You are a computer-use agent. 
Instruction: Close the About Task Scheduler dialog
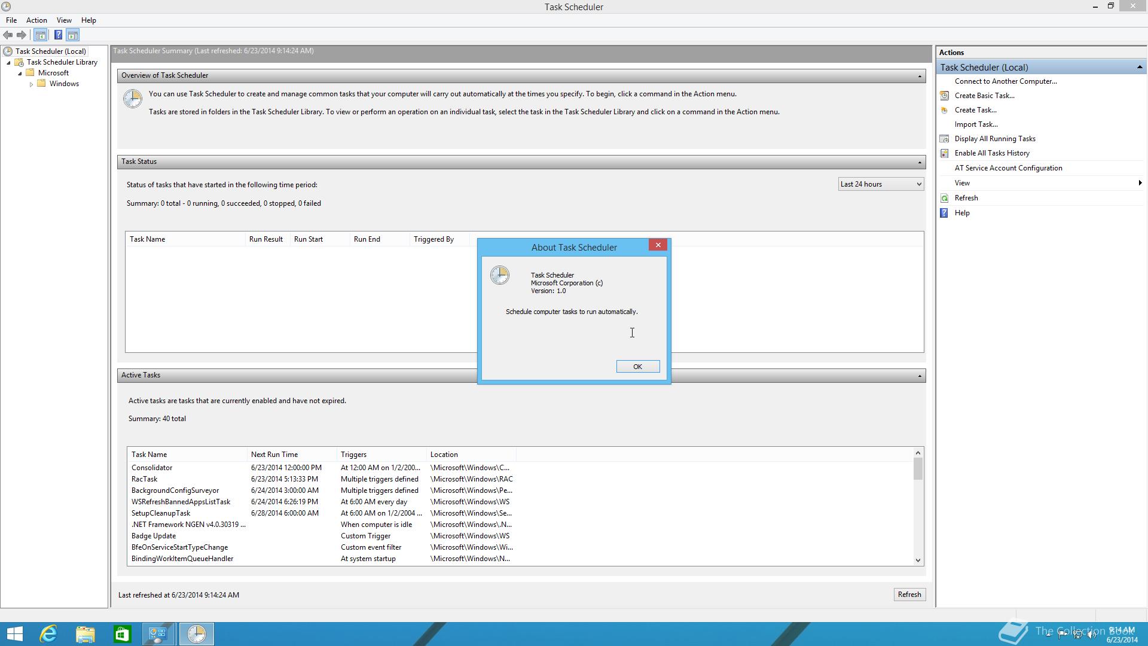pyautogui.click(x=658, y=245)
